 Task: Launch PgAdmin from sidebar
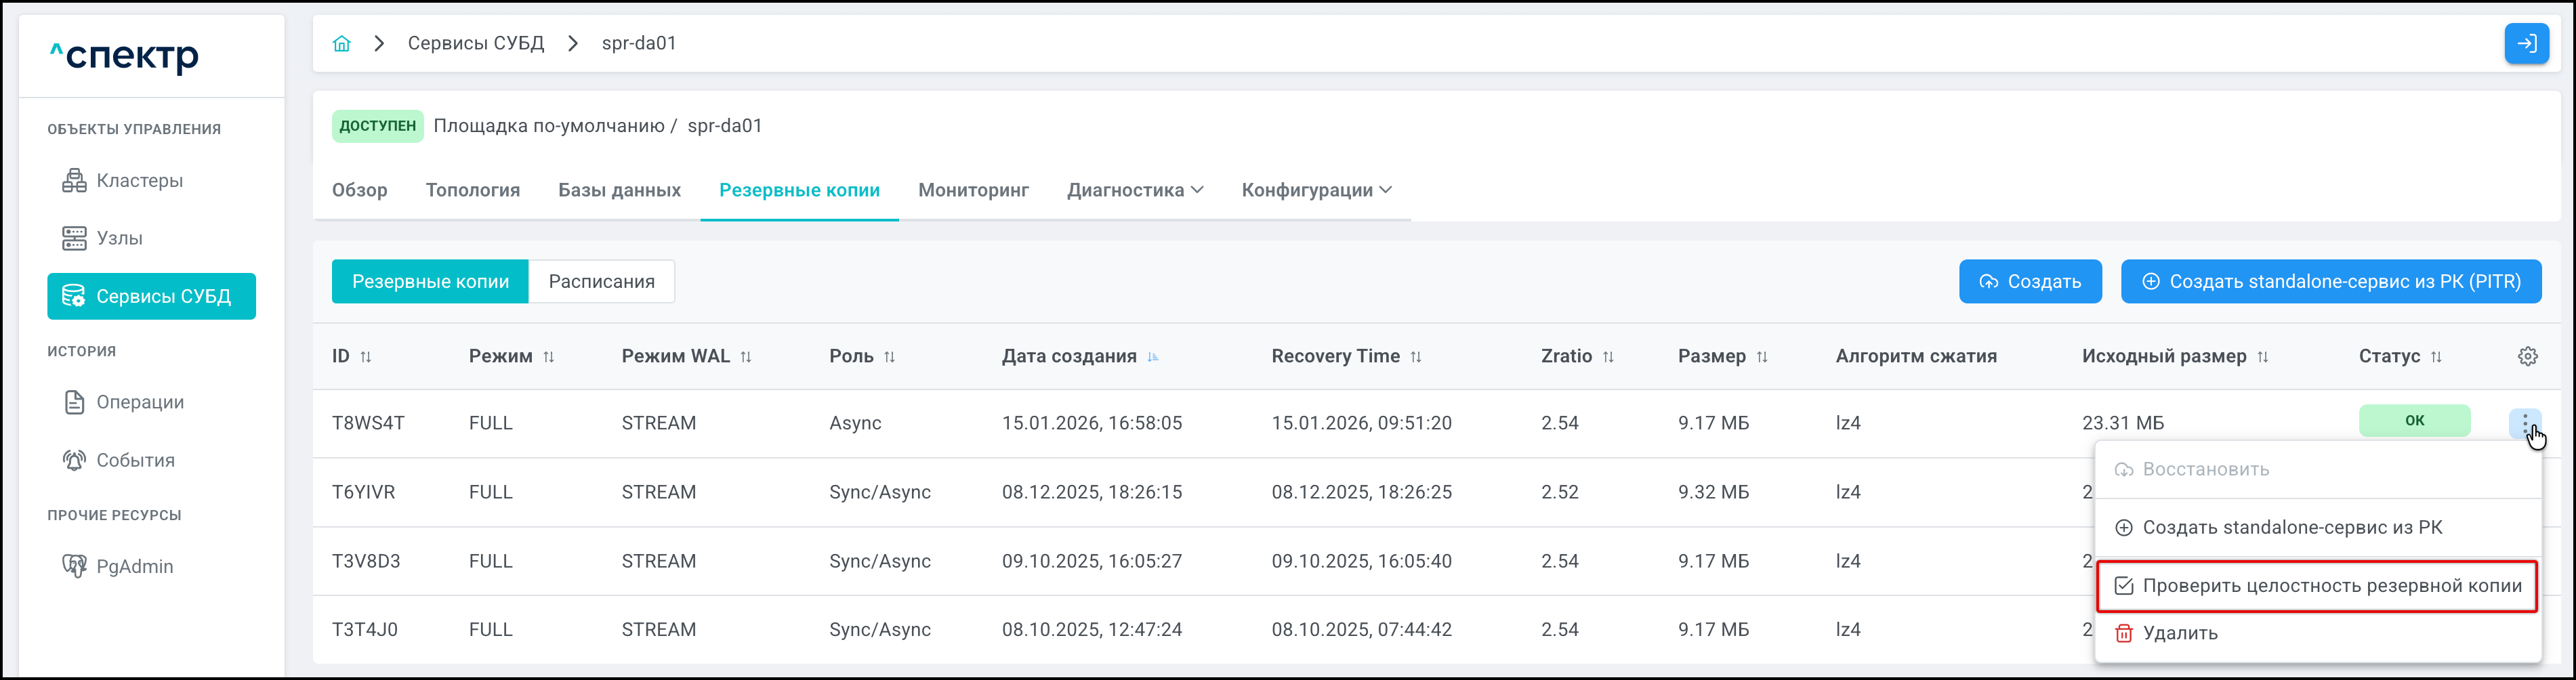[134, 566]
